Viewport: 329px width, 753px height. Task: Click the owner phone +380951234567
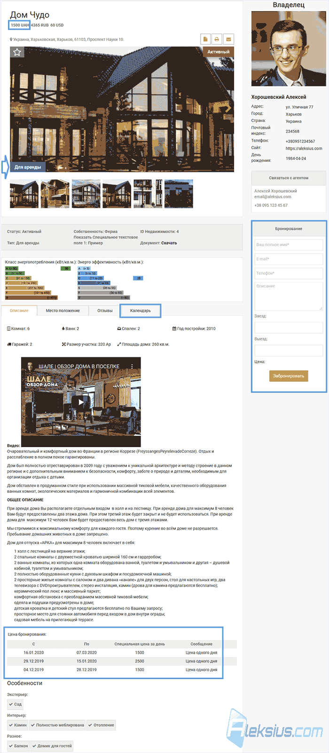click(300, 141)
